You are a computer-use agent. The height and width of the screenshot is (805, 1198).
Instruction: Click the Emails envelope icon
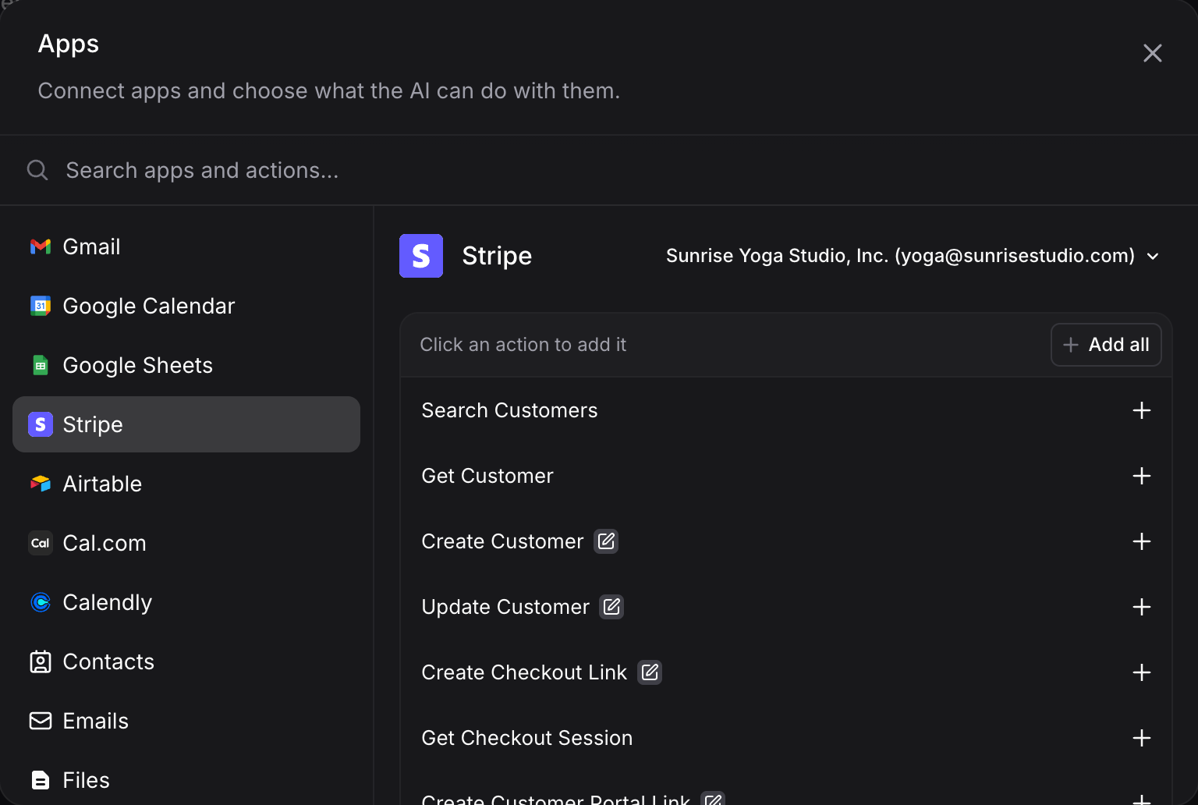(x=41, y=721)
